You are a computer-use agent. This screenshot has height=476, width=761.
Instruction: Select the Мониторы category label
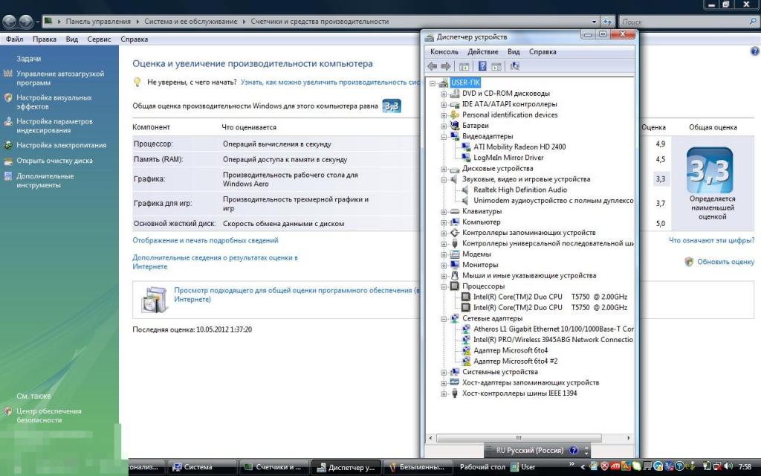click(x=480, y=265)
